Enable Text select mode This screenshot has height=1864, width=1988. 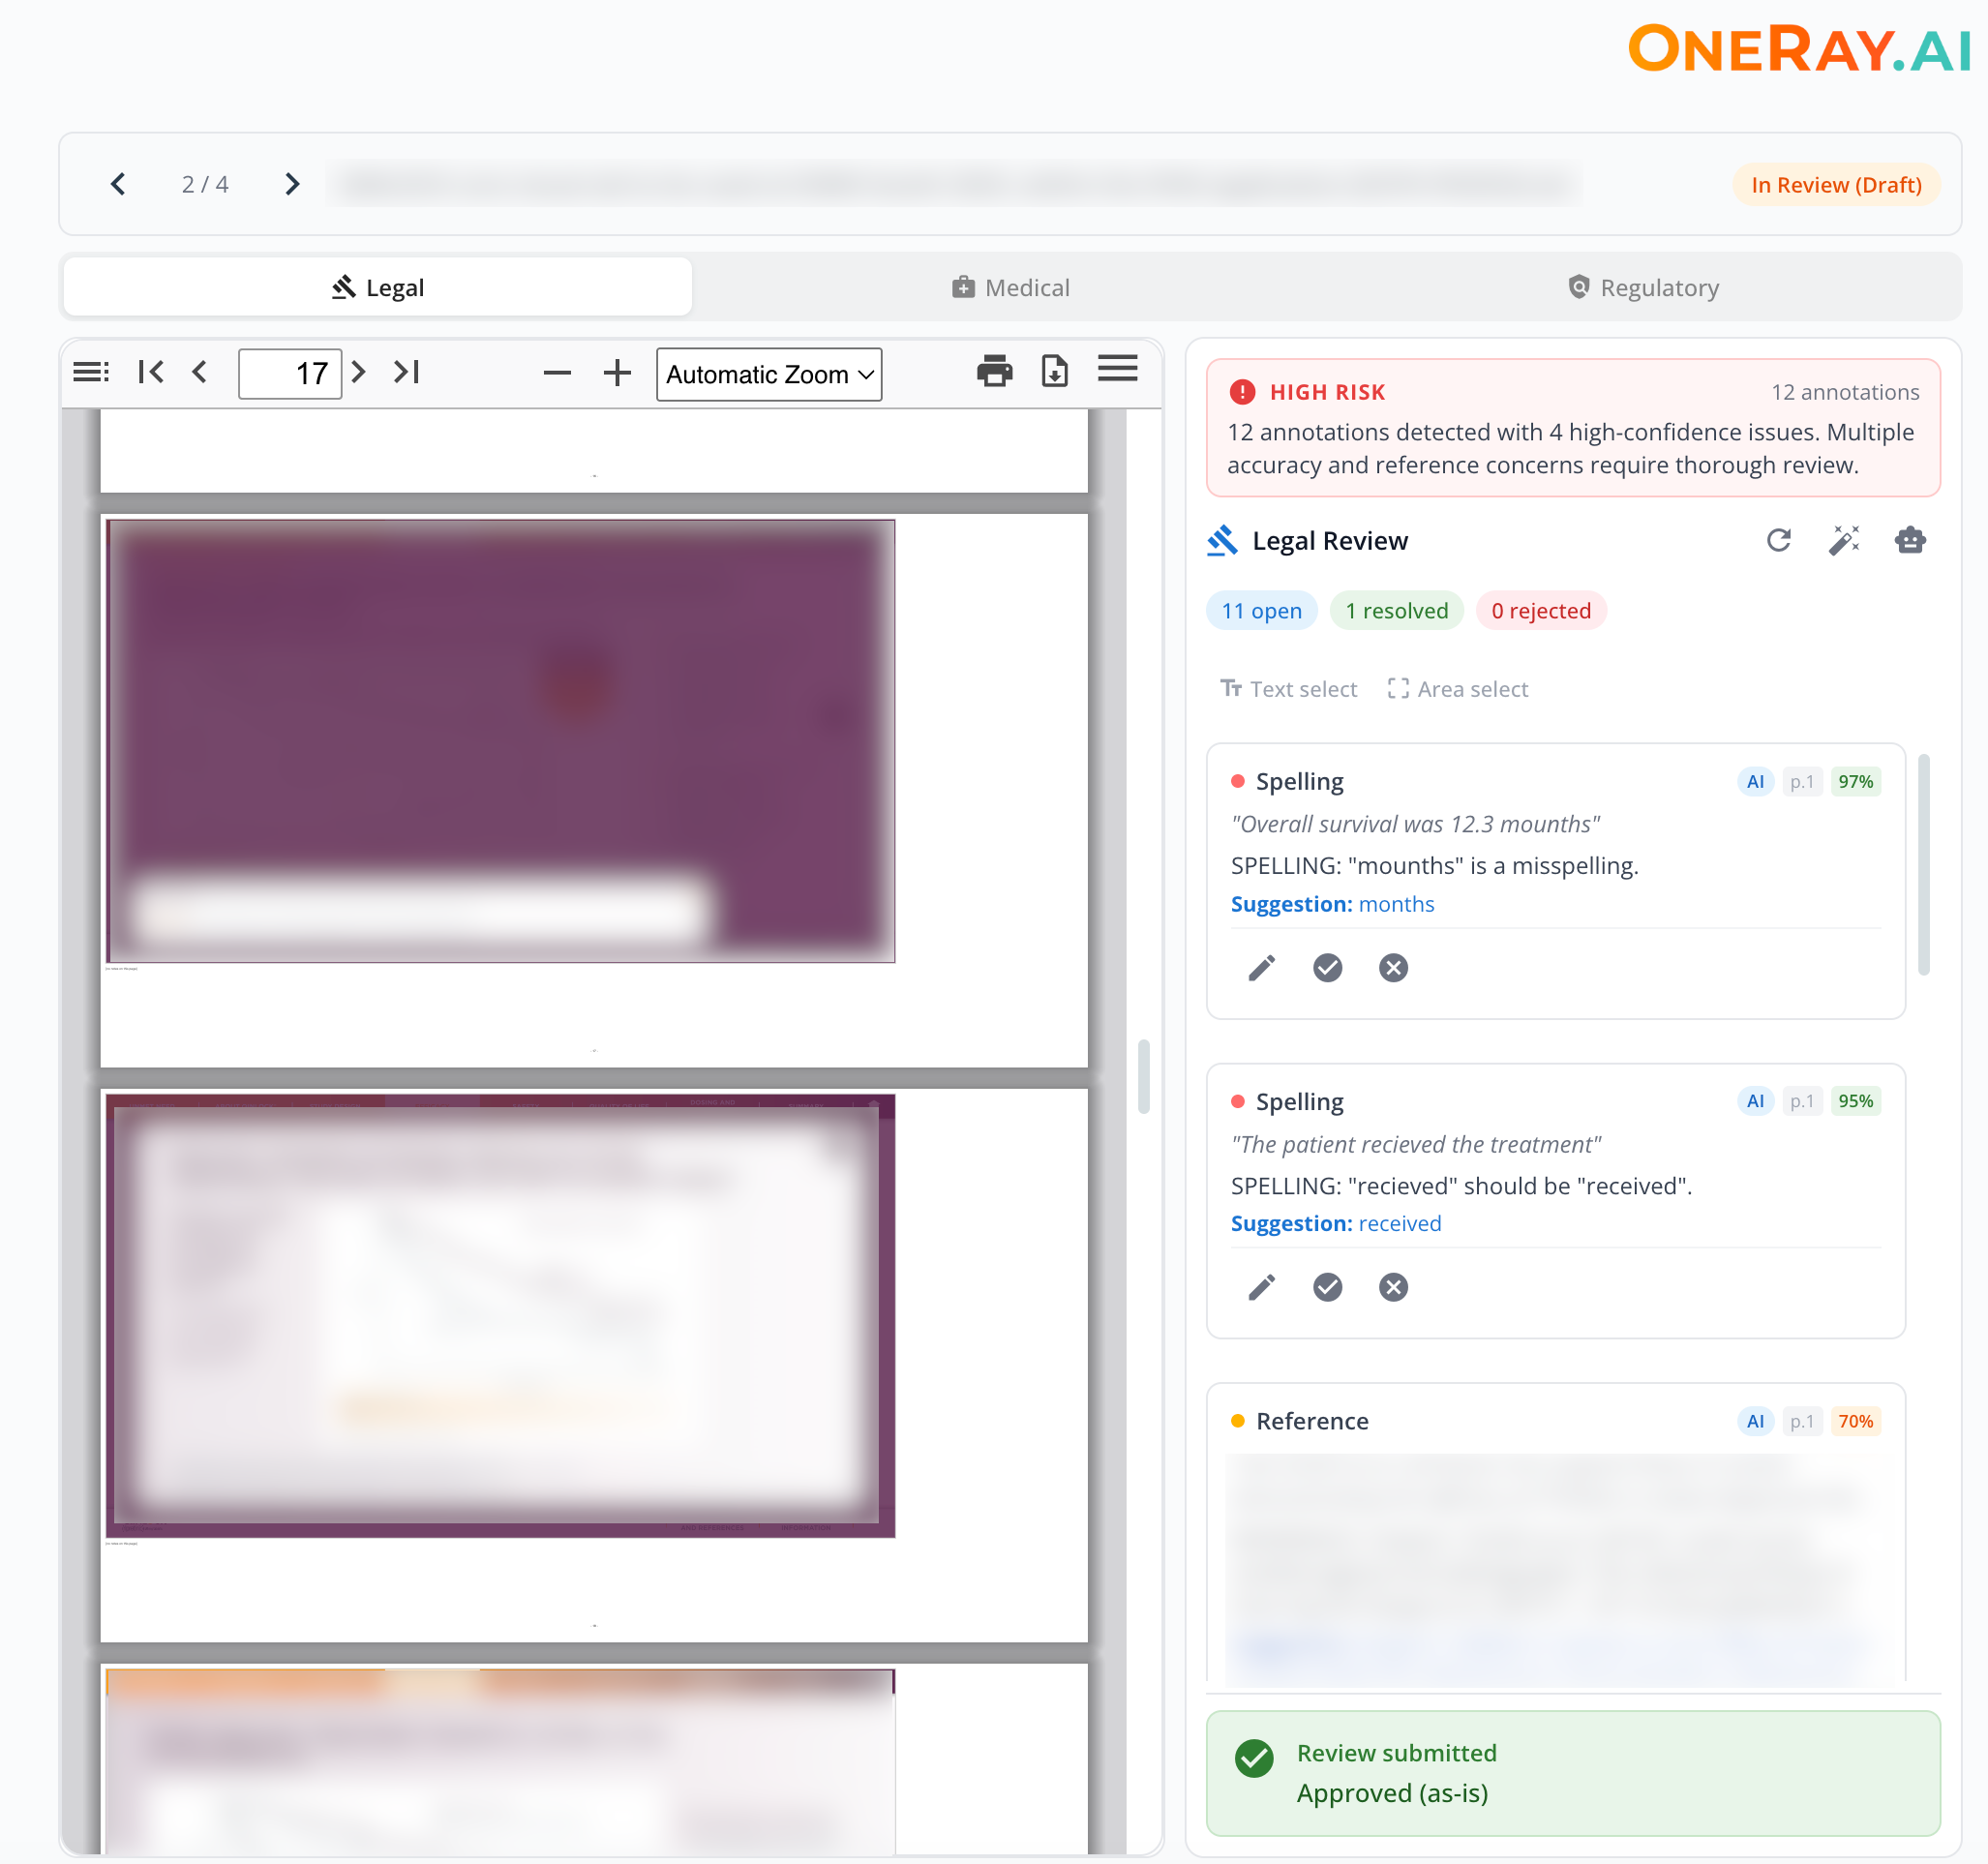click(x=1288, y=689)
